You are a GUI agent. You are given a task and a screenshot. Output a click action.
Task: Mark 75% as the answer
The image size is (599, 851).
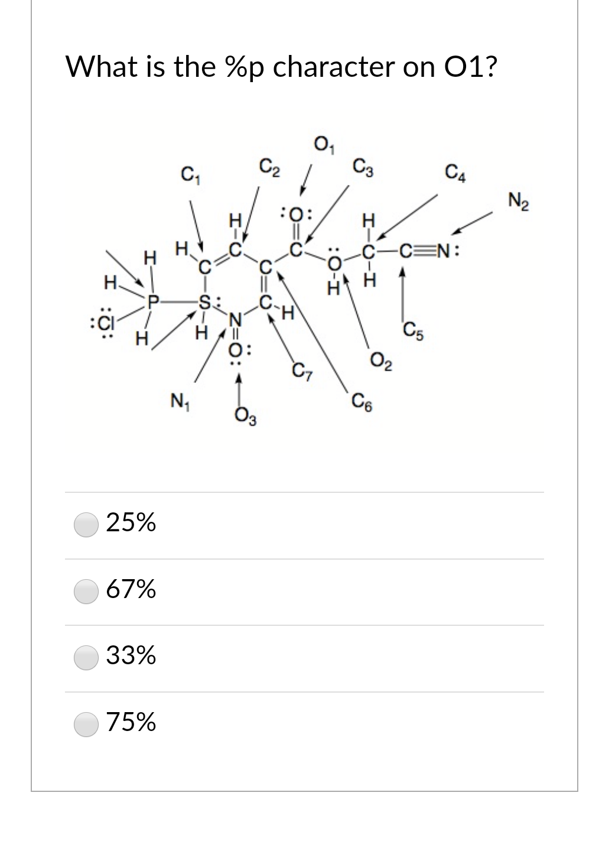tap(86, 724)
